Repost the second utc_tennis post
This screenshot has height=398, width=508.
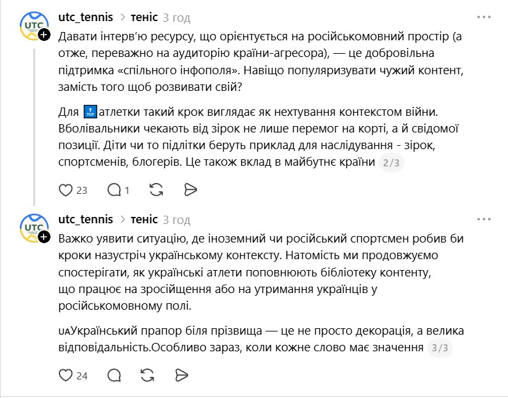click(147, 375)
